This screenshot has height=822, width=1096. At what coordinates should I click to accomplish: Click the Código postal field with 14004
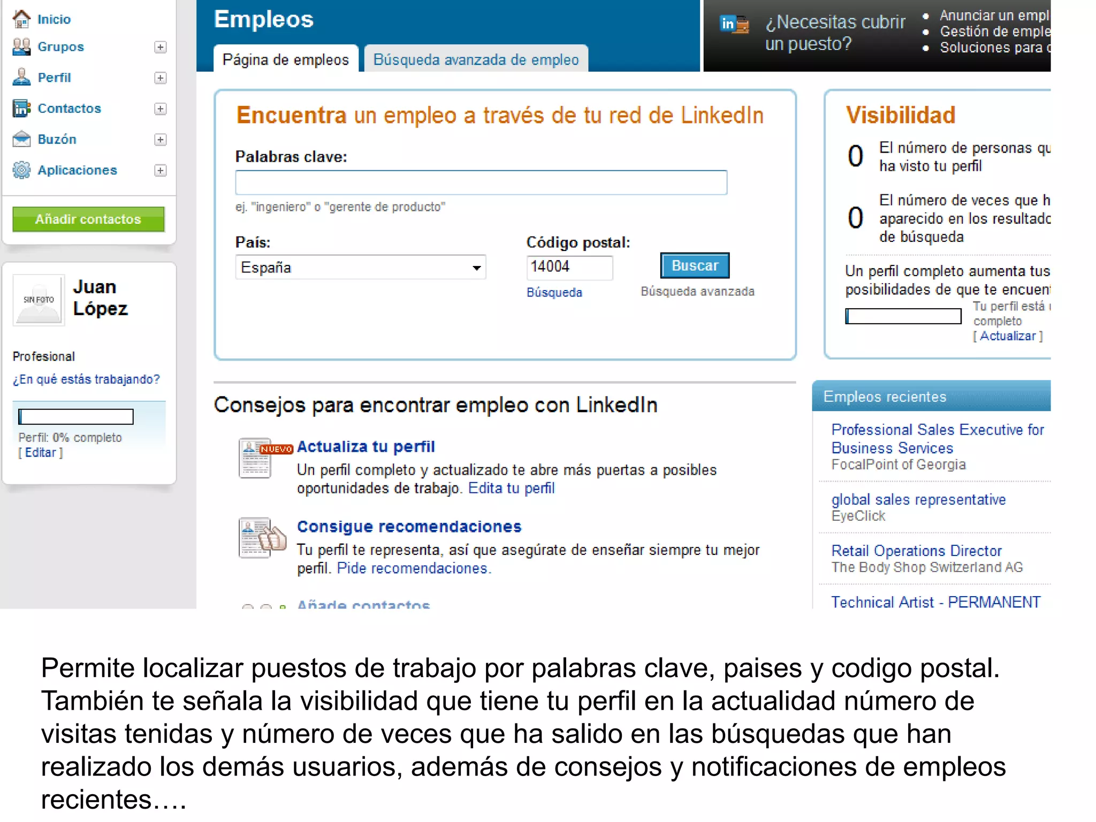point(569,267)
